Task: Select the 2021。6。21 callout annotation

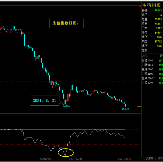Action: (x=44, y=101)
